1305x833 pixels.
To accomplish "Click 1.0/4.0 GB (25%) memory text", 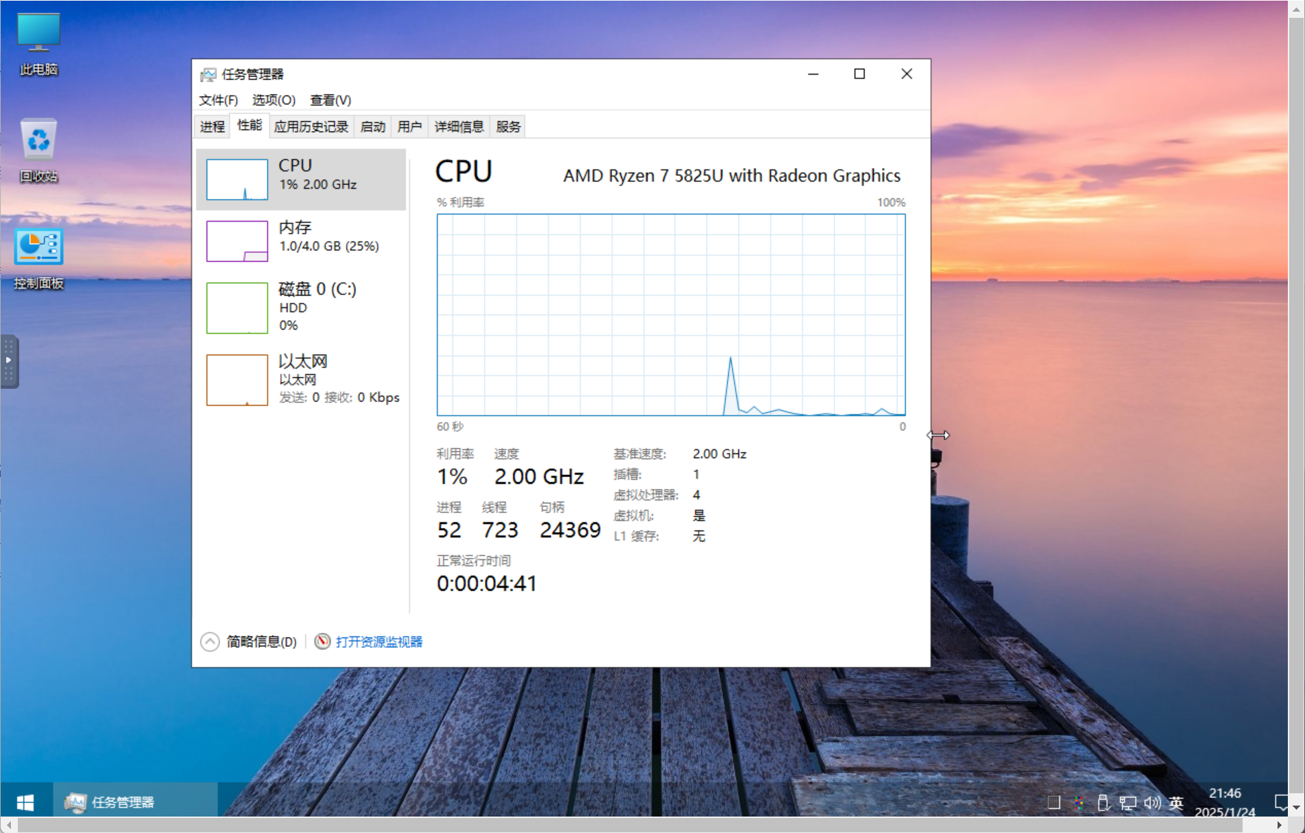I will pyautogui.click(x=329, y=246).
